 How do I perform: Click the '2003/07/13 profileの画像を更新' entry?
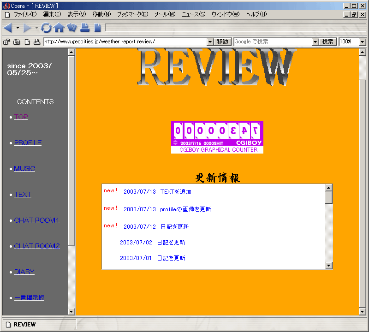pyautogui.click(x=167, y=209)
